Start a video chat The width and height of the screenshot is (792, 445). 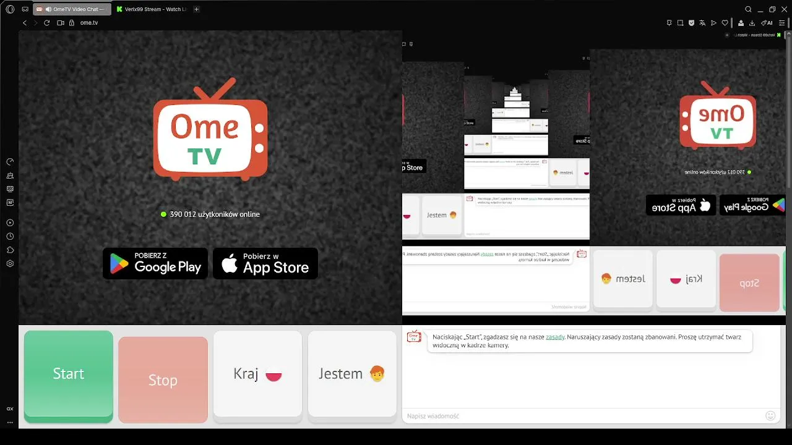69,376
